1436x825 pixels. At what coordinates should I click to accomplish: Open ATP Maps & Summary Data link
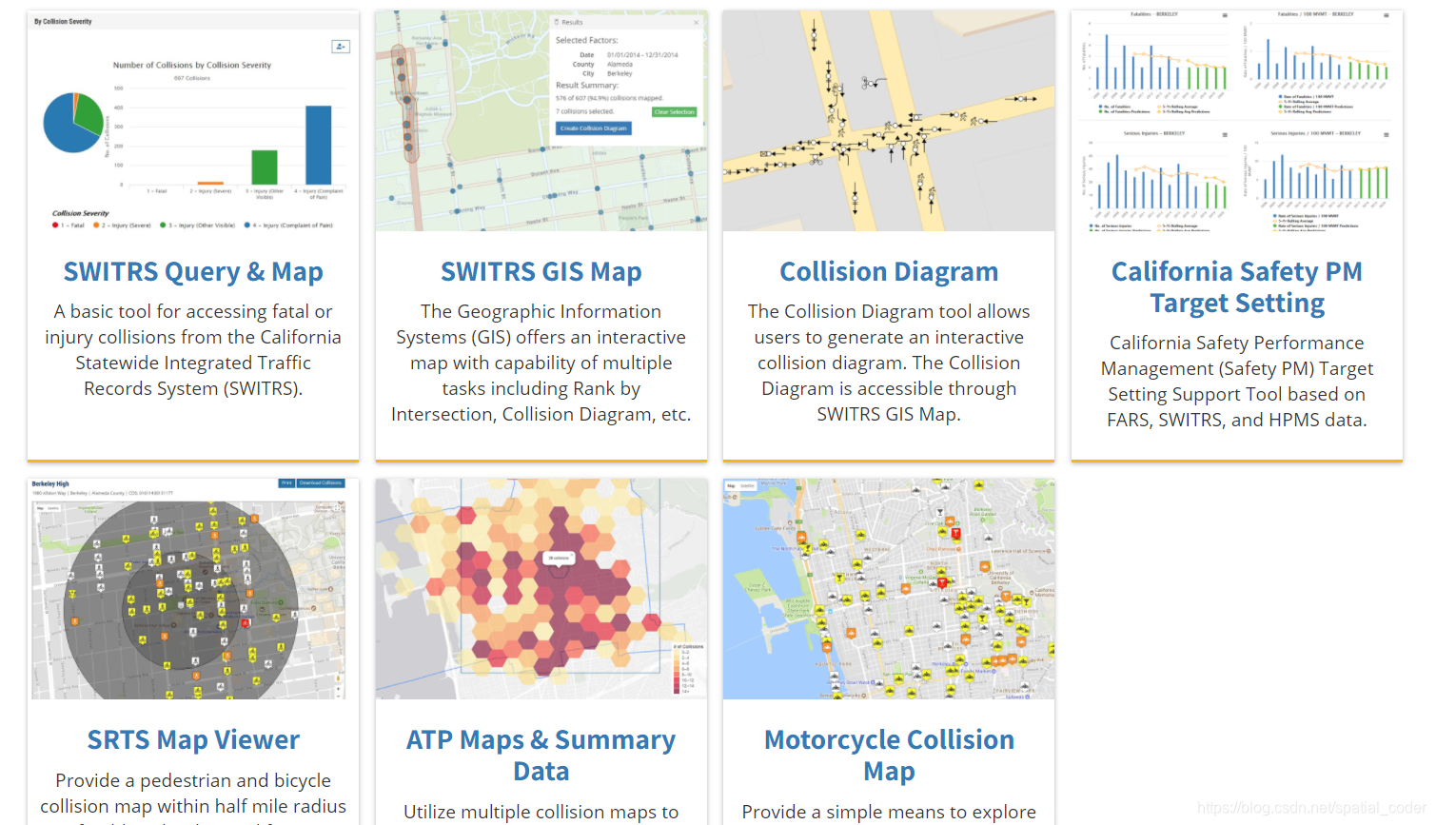pos(541,756)
